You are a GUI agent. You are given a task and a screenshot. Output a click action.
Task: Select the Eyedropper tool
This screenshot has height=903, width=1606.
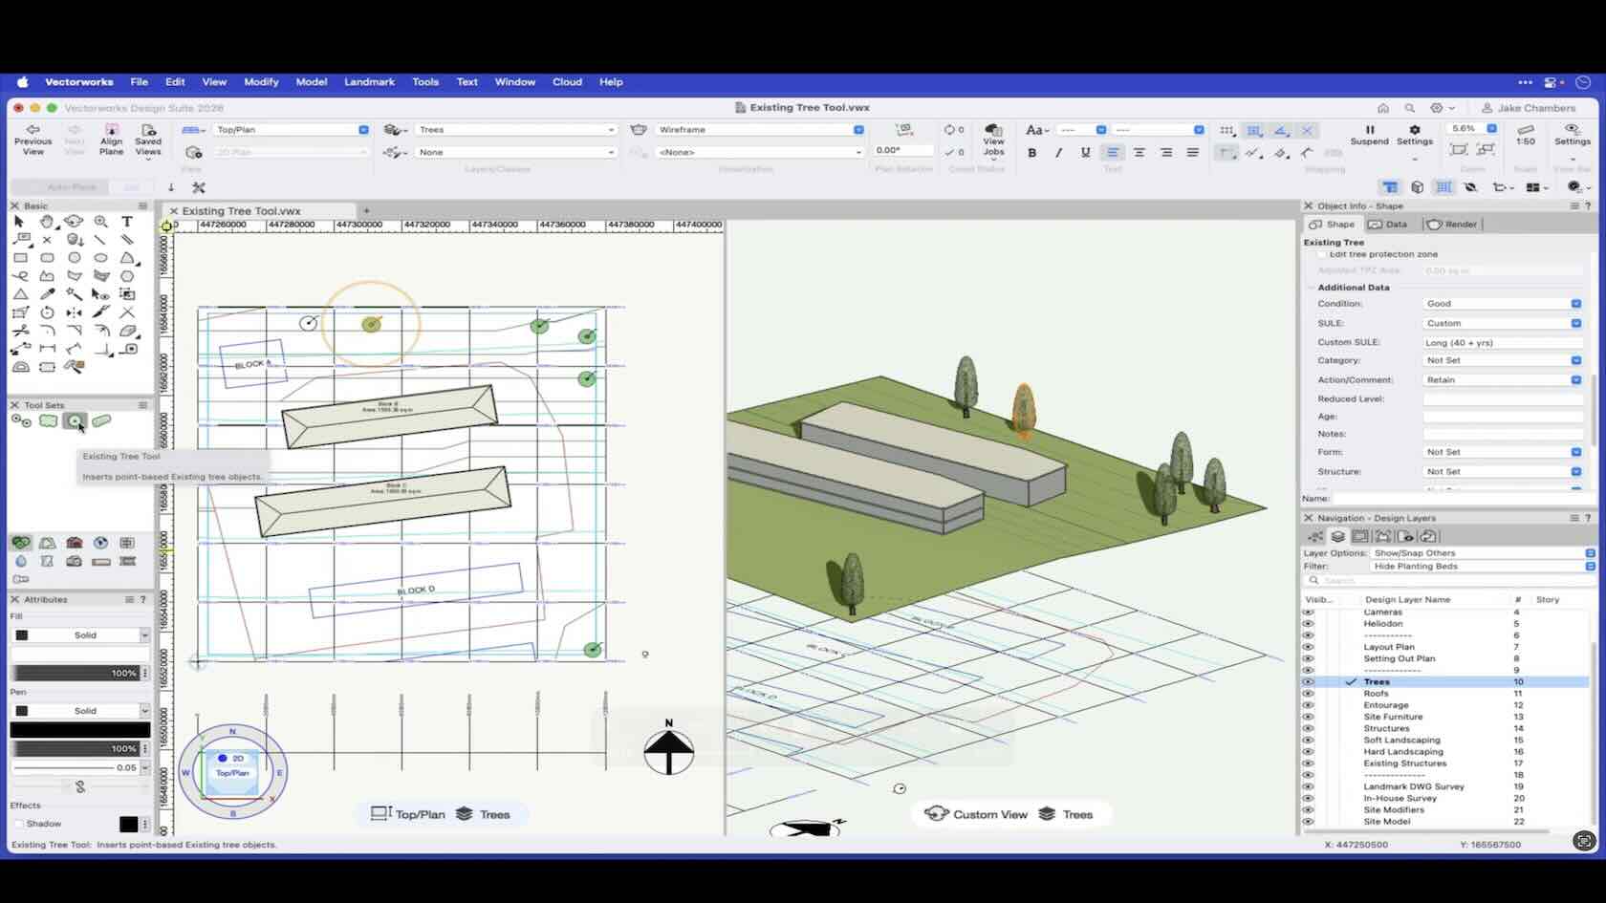click(47, 294)
